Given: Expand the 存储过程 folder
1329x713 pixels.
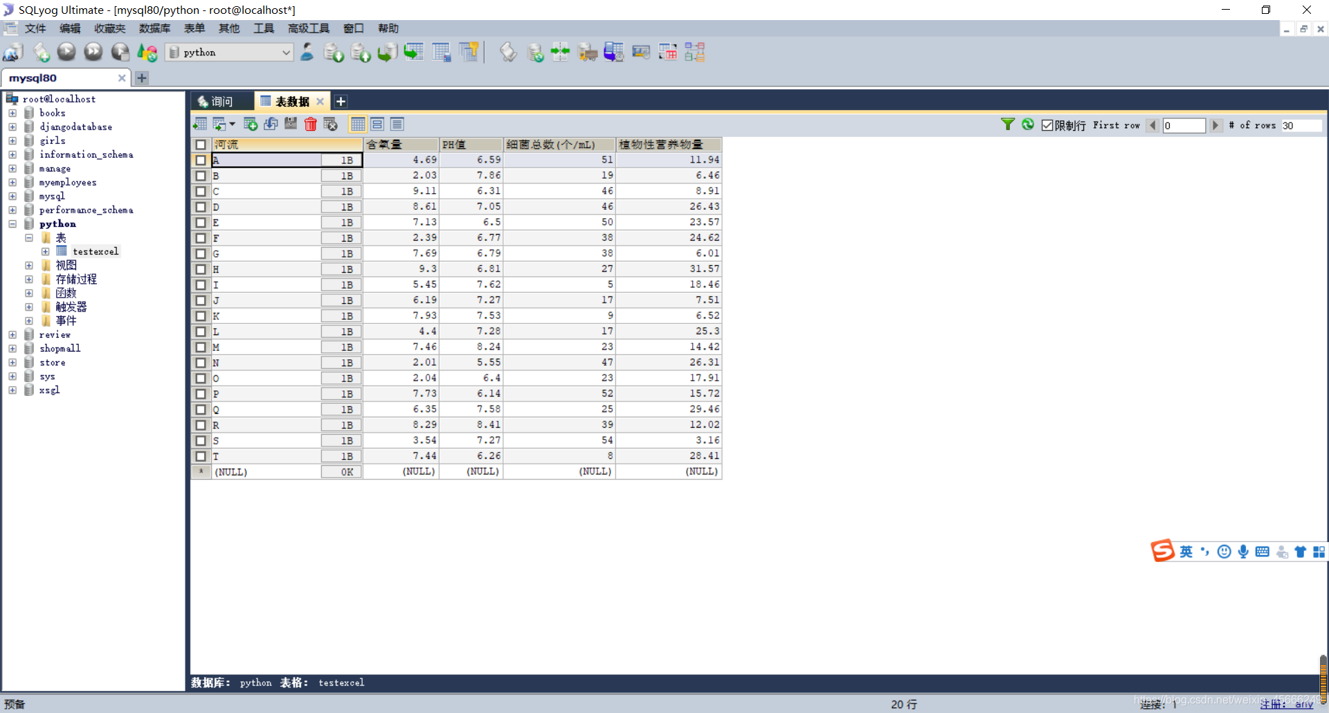Looking at the screenshot, I should pyautogui.click(x=29, y=279).
